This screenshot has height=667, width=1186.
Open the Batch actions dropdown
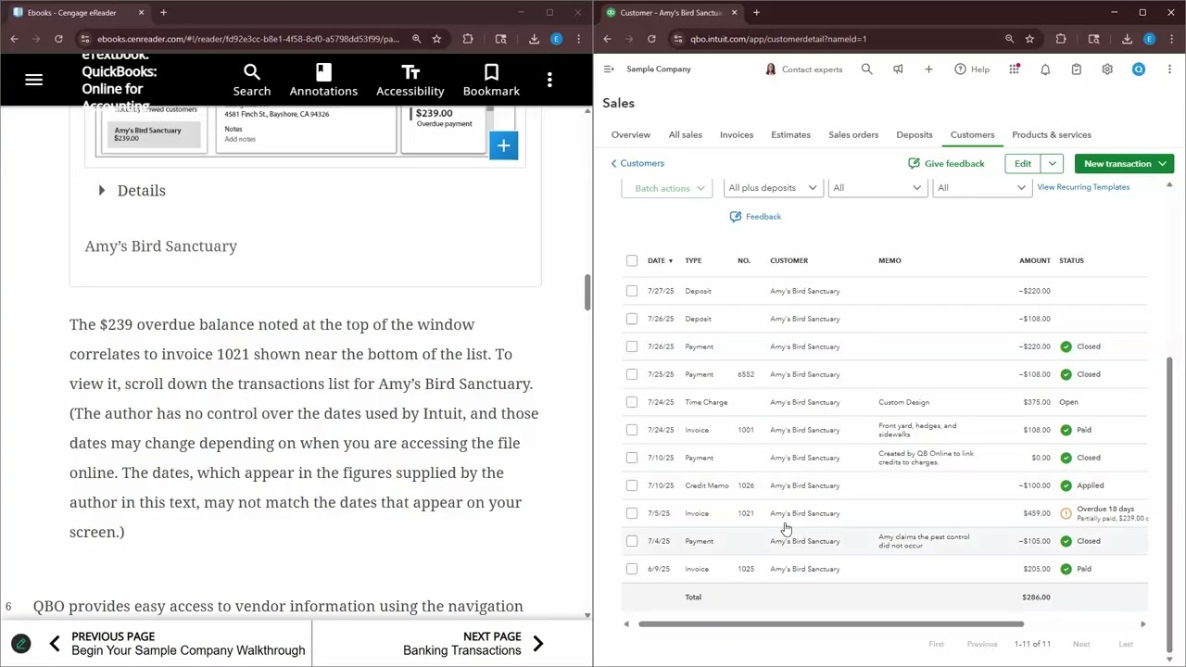point(667,188)
